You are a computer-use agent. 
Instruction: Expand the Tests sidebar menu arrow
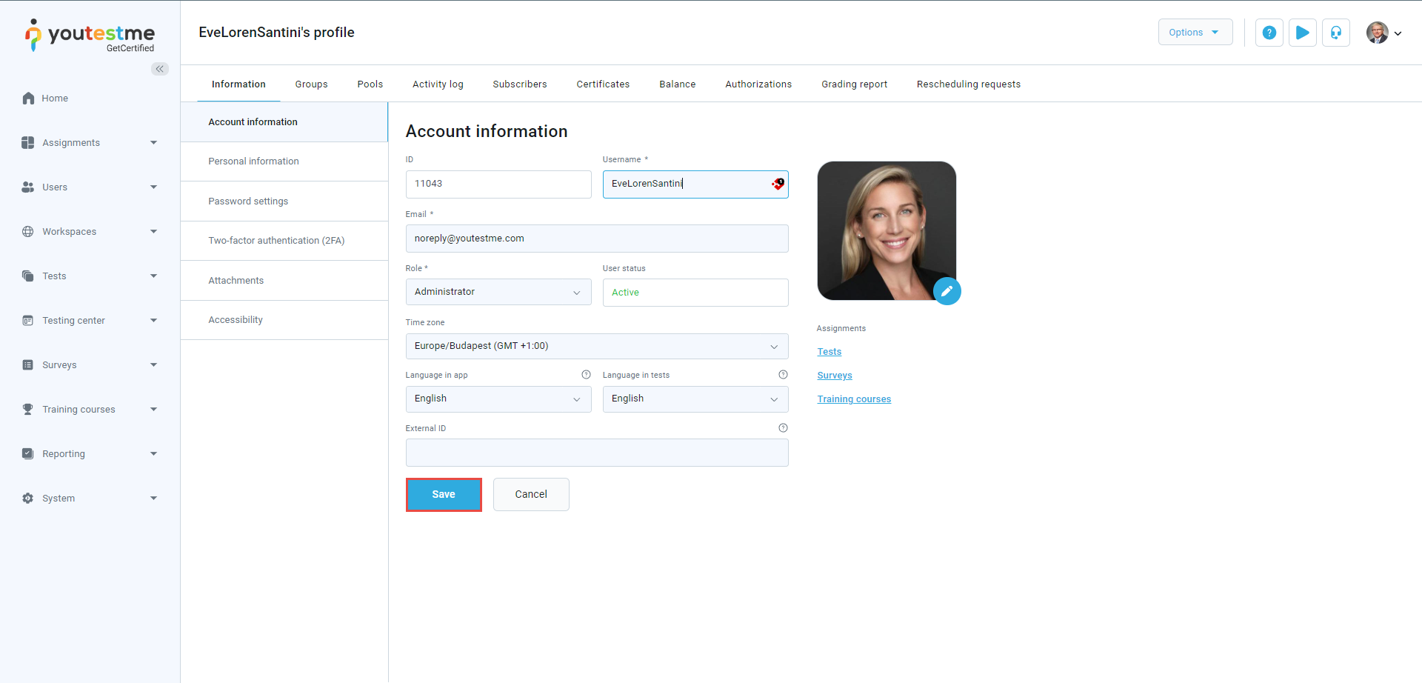click(154, 276)
